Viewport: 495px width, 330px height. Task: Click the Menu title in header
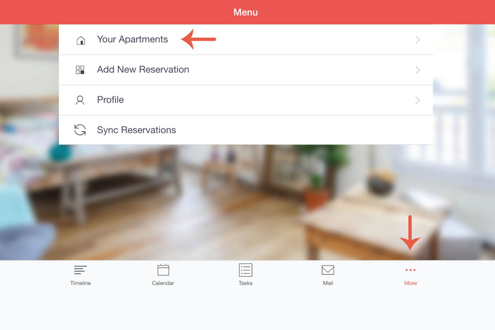click(245, 12)
